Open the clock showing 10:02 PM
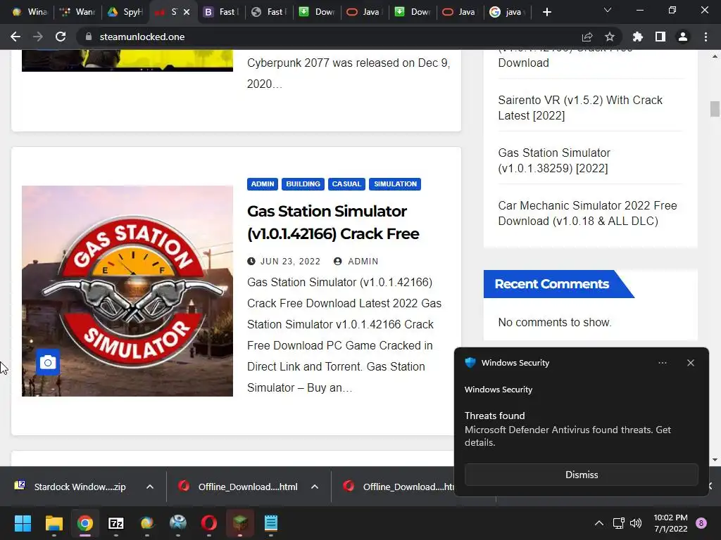721x540 pixels. point(670,523)
